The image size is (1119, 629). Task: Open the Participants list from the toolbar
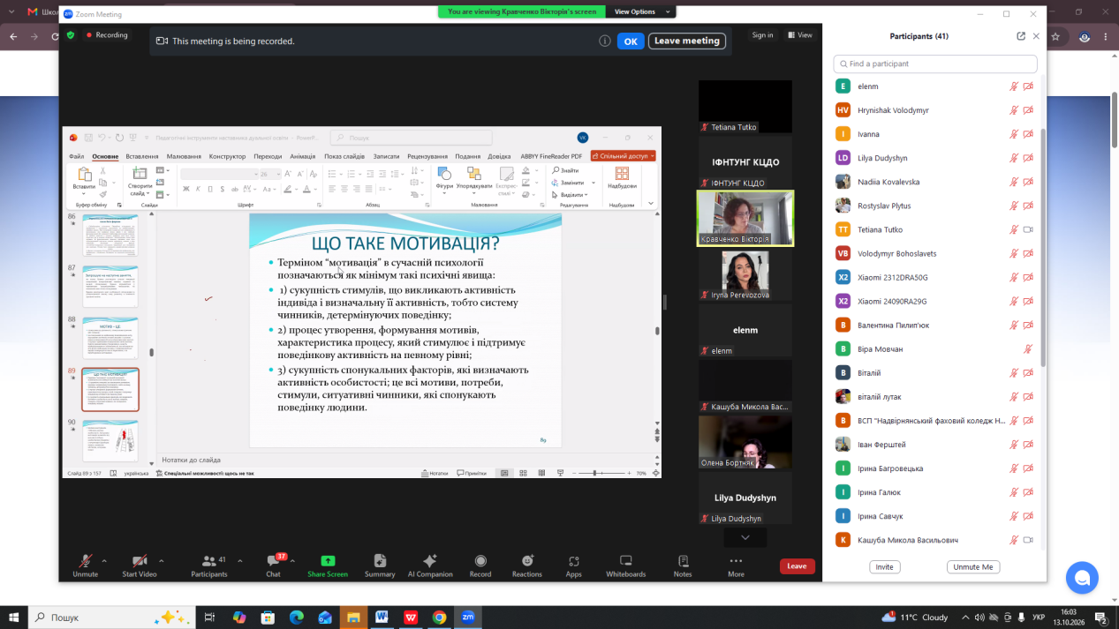(x=209, y=565)
